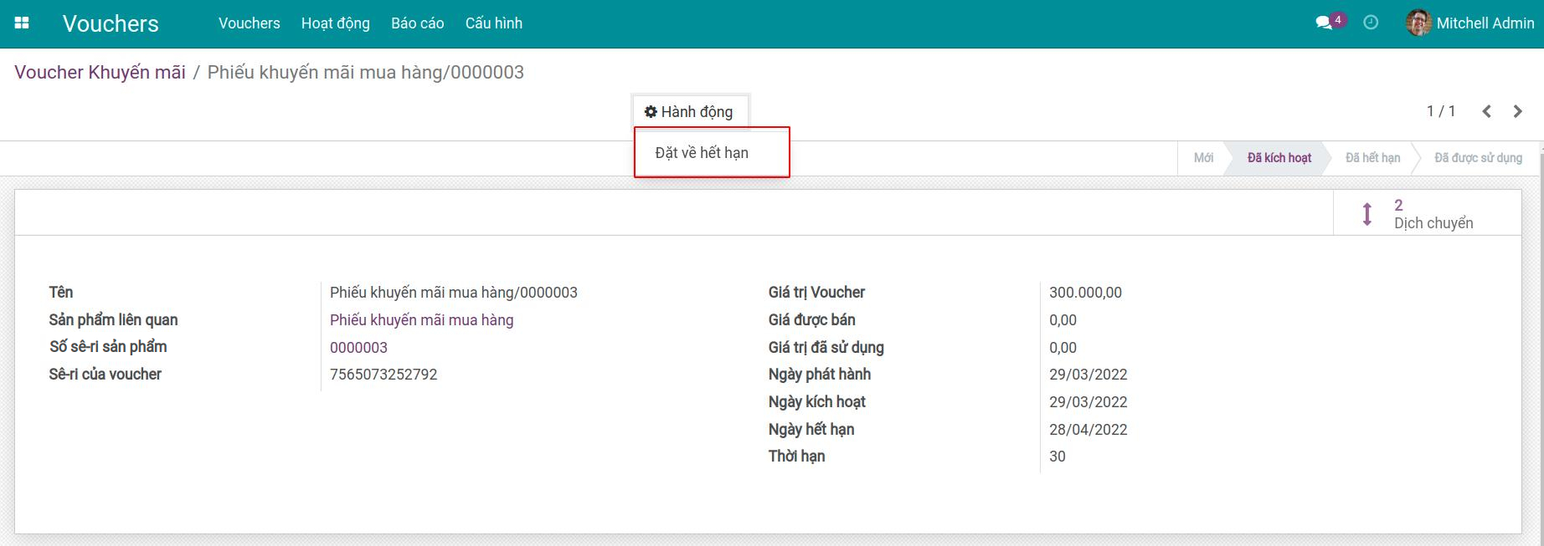Open the apps grid menu icon
1544x546 pixels.
pyautogui.click(x=23, y=23)
